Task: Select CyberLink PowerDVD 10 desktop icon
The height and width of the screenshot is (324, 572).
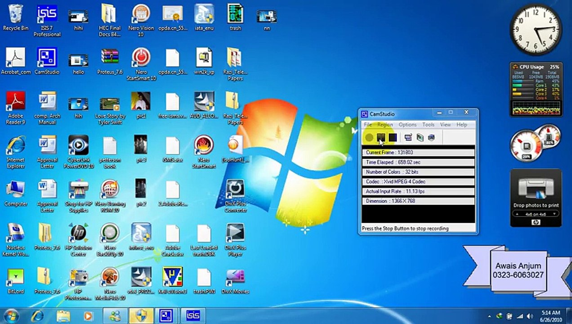Action: click(x=78, y=152)
